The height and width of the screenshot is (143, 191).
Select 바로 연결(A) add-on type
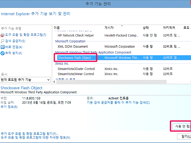[14, 47]
